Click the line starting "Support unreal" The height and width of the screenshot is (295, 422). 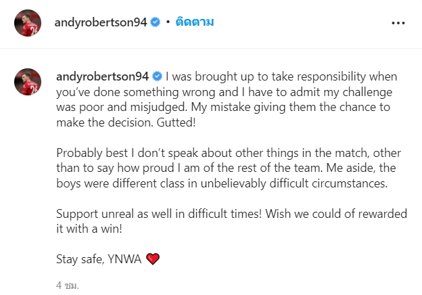(x=230, y=213)
